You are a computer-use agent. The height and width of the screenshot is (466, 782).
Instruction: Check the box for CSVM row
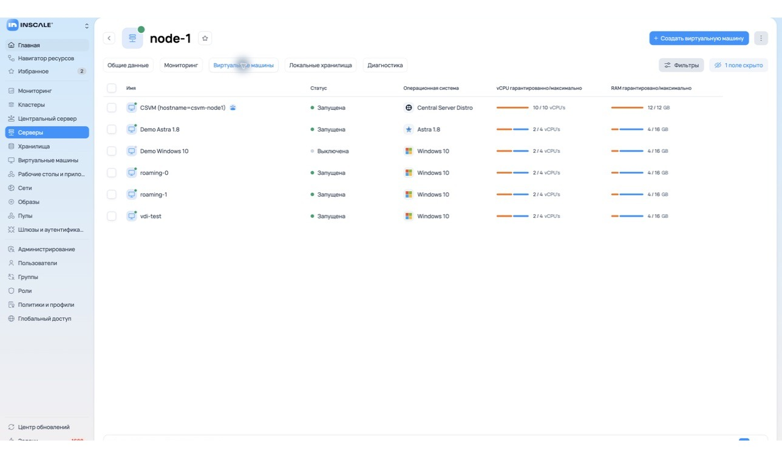(x=112, y=107)
